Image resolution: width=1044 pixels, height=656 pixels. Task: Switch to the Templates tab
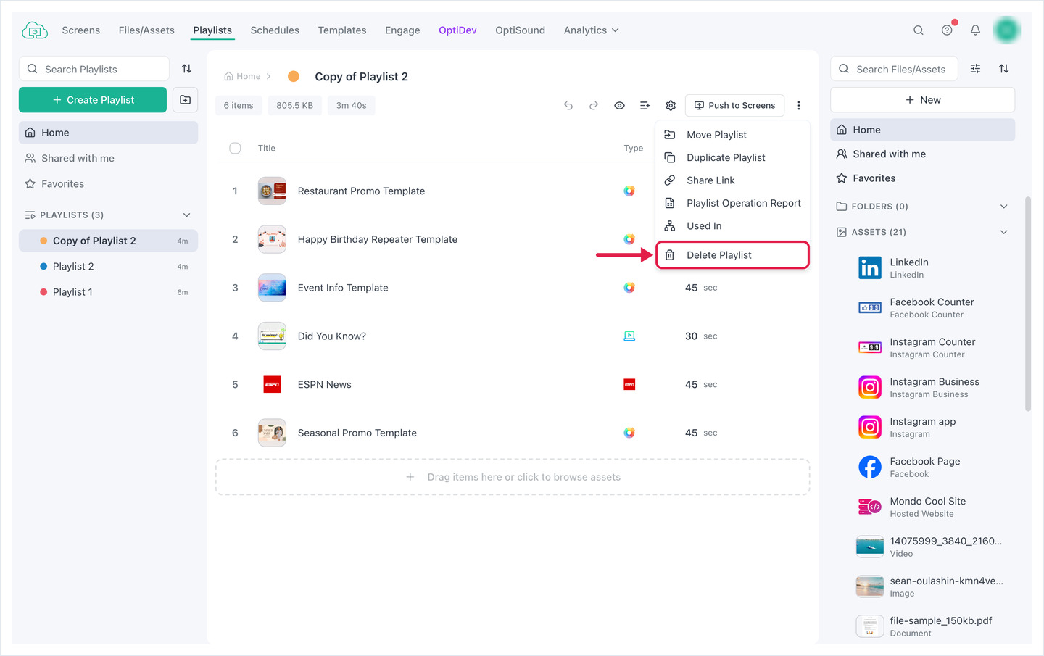click(x=342, y=30)
